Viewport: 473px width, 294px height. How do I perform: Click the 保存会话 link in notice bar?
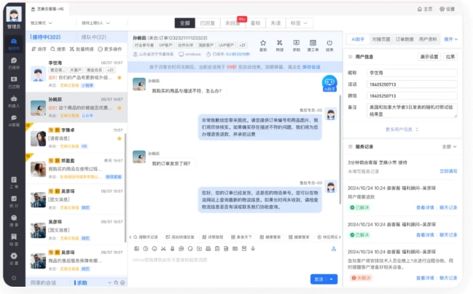click(311, 67)
